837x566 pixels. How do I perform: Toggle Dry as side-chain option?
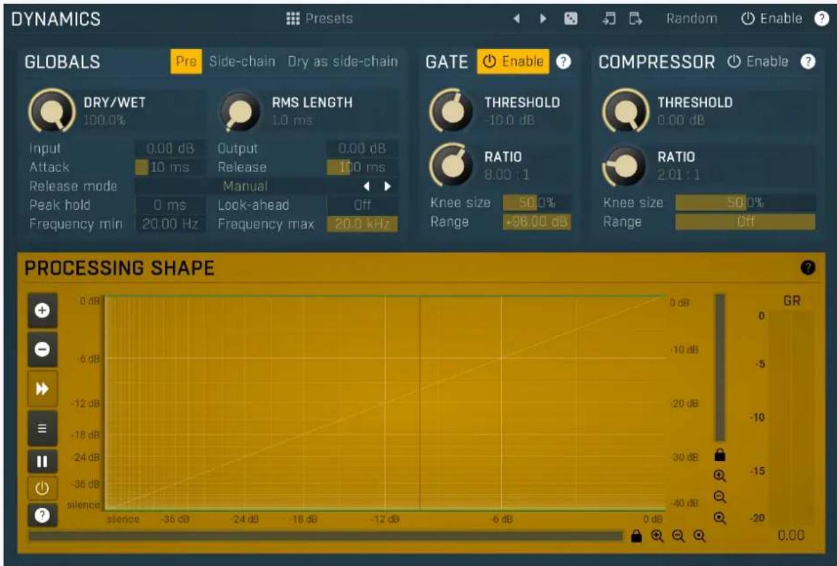point(342,62)
